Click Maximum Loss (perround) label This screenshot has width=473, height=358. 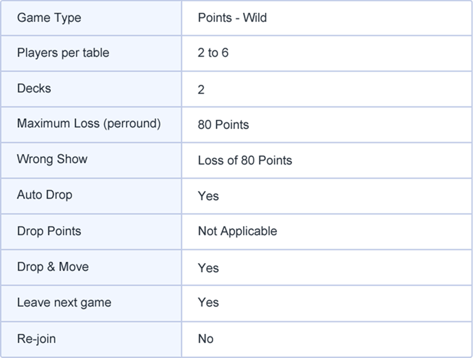(x=89, y=124)
